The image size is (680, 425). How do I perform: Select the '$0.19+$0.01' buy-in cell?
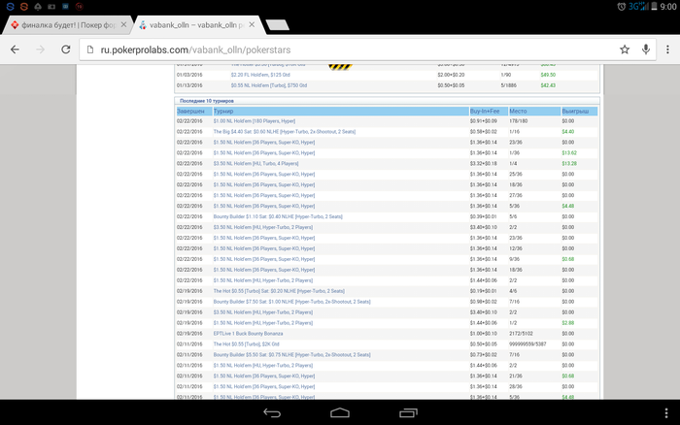point(484,291)
